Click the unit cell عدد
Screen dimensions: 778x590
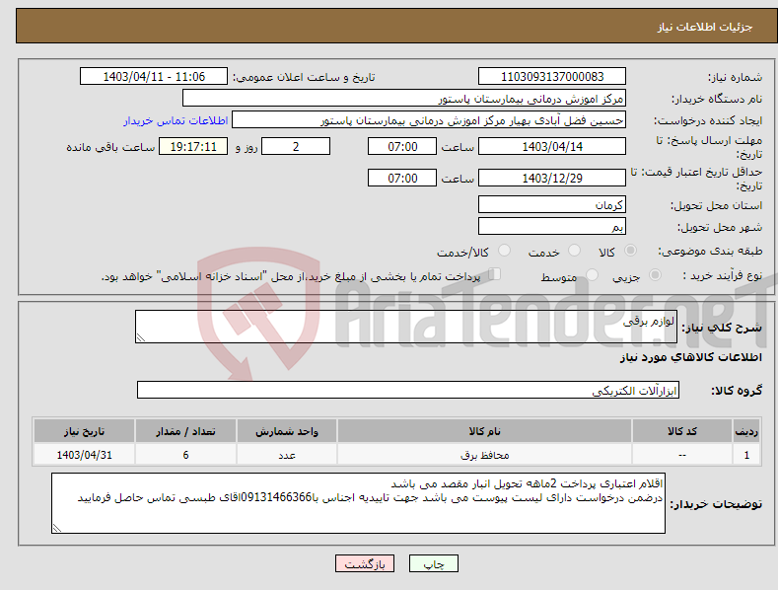point(287,455)
